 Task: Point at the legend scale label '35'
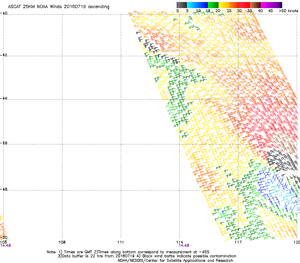pos(250,11)
